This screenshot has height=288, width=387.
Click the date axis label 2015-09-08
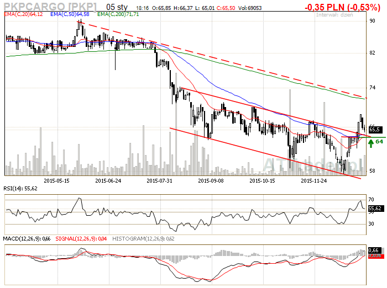[211, 181]
